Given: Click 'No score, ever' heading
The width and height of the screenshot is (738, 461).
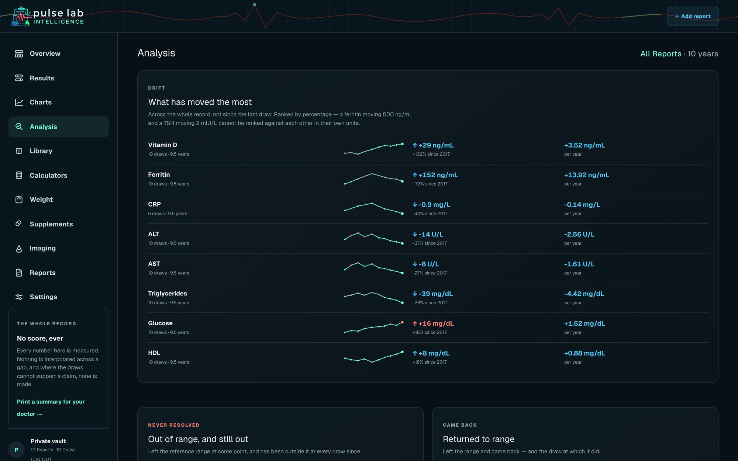Looking at the screenshot, I should pyautogui.click(x=40, y=339).
